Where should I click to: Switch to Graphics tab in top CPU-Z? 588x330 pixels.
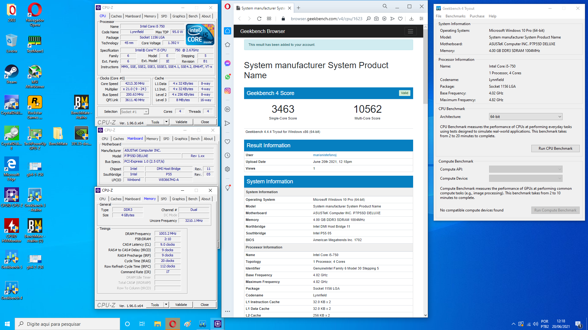(179, 16)
